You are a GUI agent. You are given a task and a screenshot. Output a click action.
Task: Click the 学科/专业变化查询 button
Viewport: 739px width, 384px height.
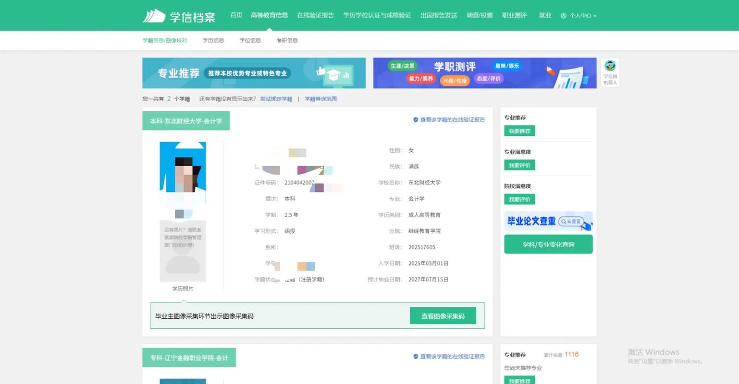point(548,244)
